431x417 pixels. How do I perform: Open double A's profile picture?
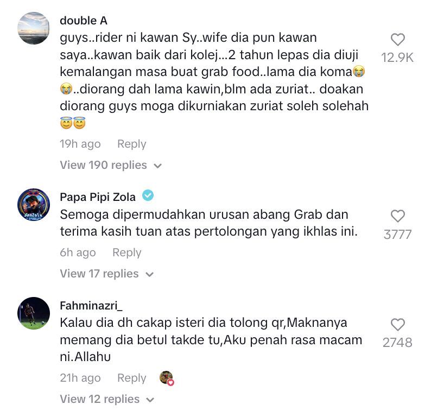pyautogui.click(x=34, y=28)
